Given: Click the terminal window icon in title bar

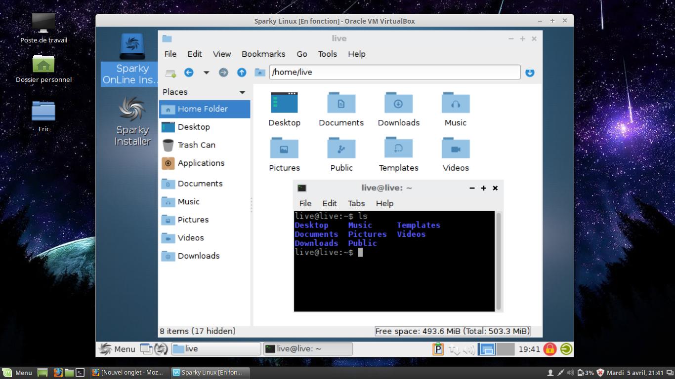Looking at the screenshot, I should point(302,188).
